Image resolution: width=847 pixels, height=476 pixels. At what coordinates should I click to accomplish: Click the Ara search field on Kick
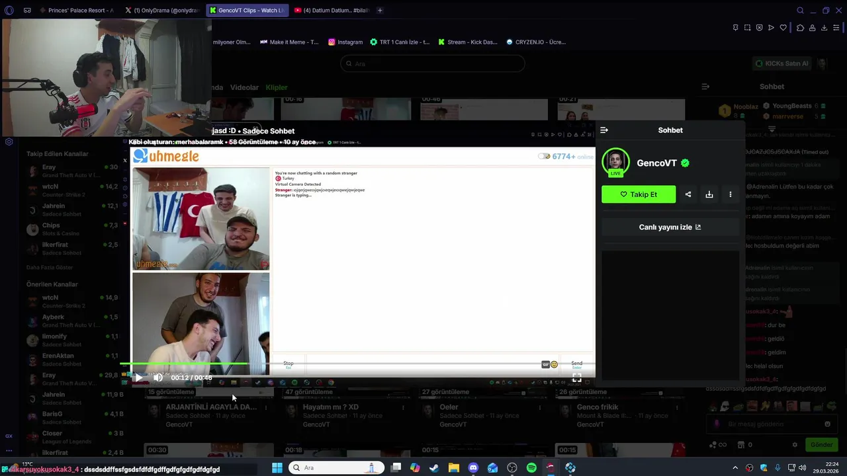pos(432,63)
